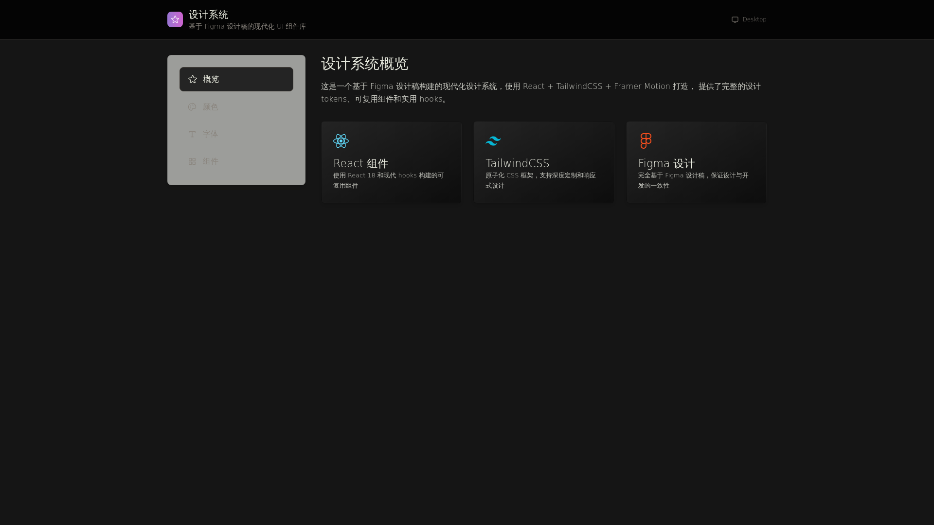Image resolution: width=934 pixels, height=525 pixels.
Task: Switch to the 颜色 sidebar tab
Action: pyautogui.click(x=236, y=107)
